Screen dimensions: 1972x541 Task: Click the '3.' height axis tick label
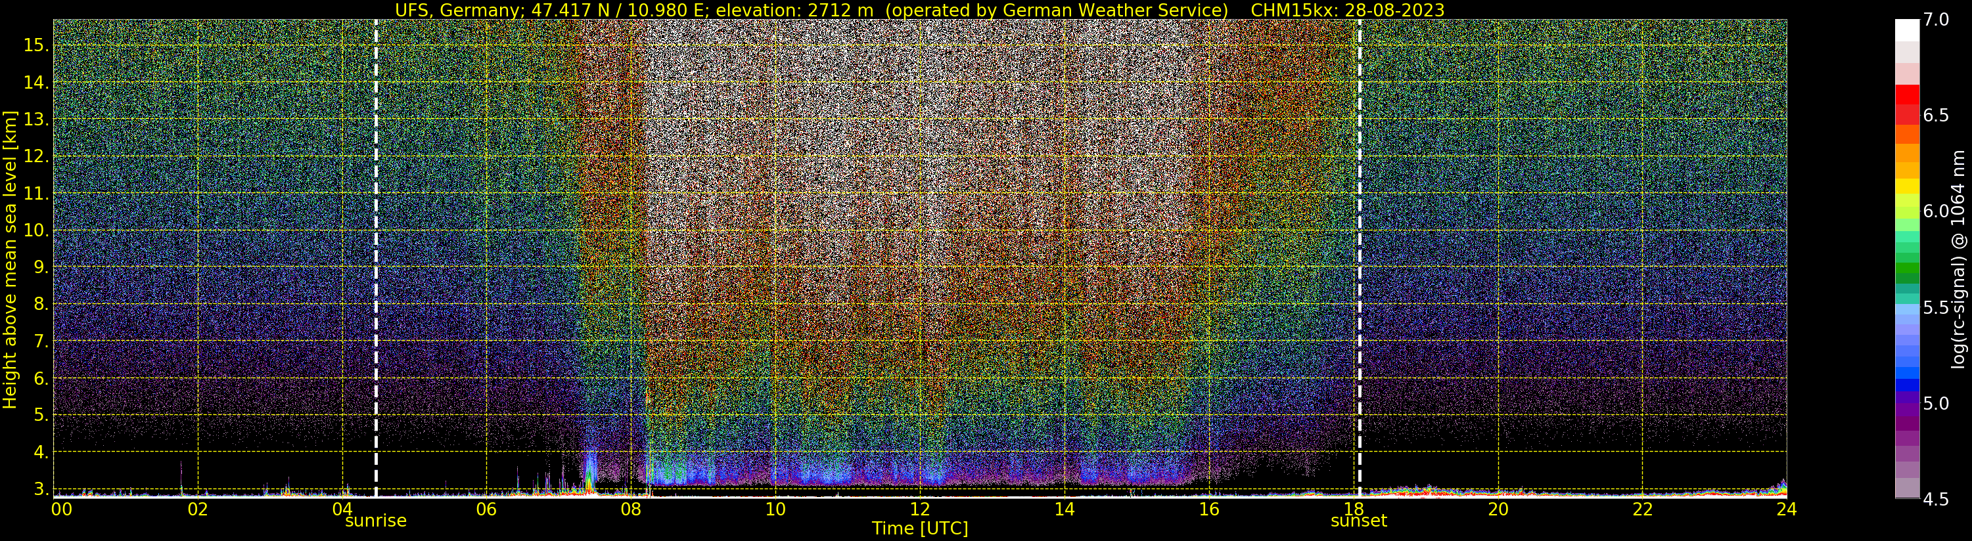point(41,489)
